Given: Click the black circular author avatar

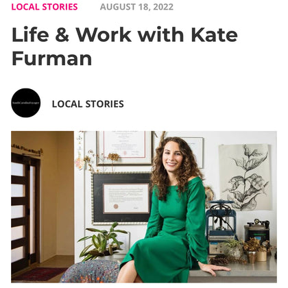Looking at the screenshot, I should coord(26,103).
